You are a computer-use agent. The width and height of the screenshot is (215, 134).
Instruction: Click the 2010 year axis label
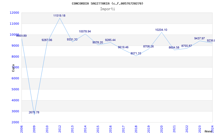(47, 129)
